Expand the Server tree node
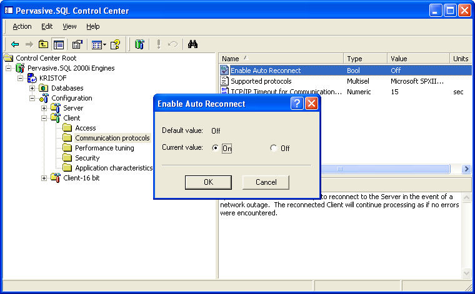This screenshot has height=294, width=475. point(44,108)
